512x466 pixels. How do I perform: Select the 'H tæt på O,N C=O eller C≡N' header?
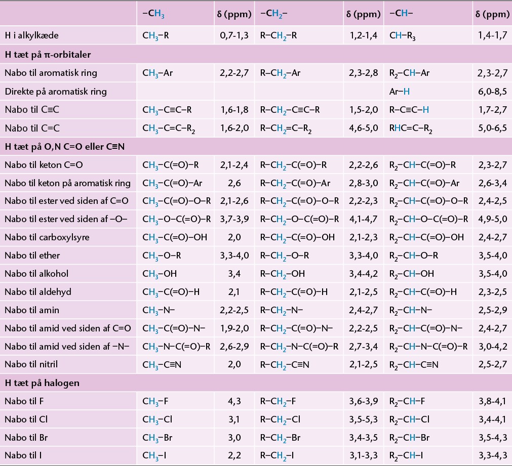(x=65, y=147)
